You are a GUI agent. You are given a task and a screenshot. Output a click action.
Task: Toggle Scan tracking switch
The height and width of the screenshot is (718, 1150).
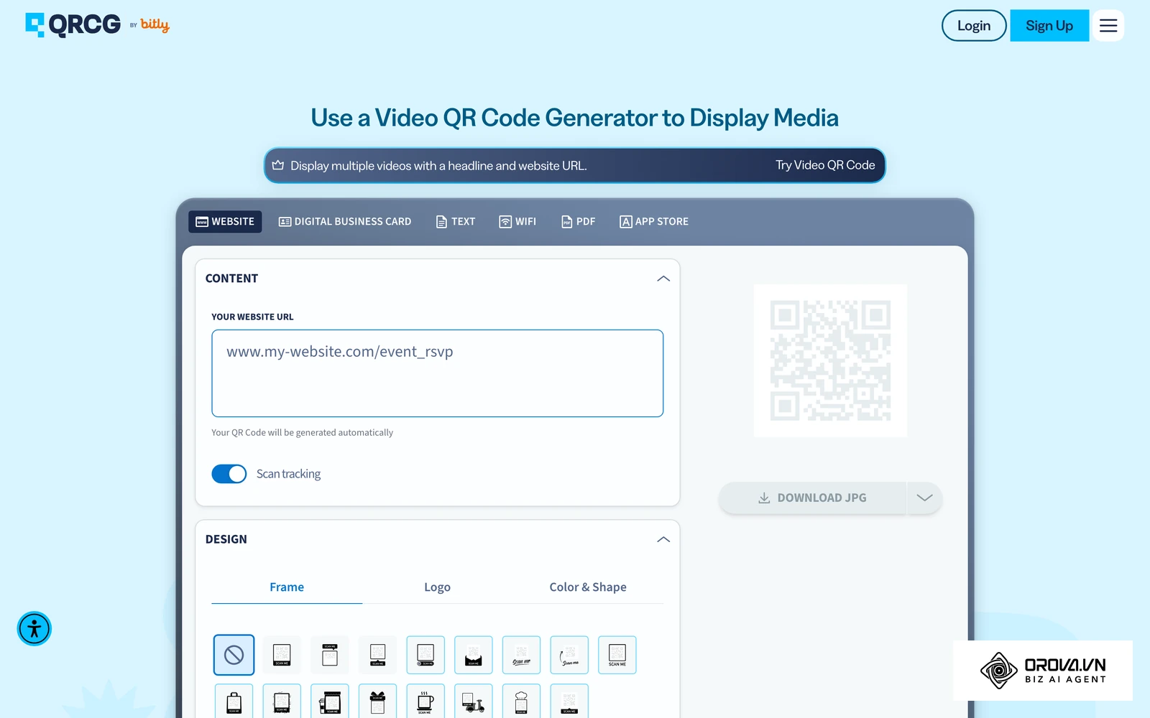pyautogui.click(x=229, y=474)
